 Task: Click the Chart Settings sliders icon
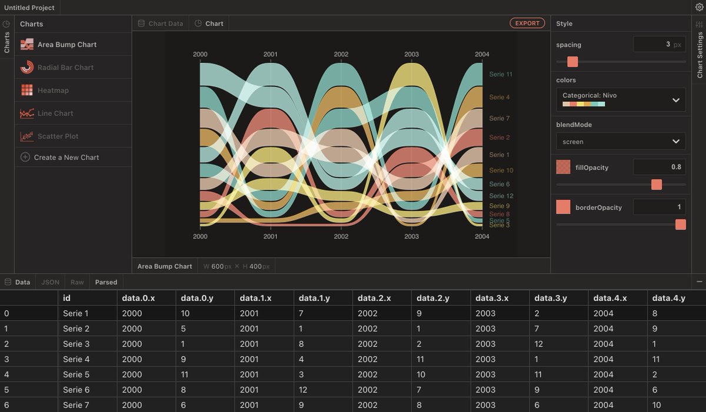point(699,24)
